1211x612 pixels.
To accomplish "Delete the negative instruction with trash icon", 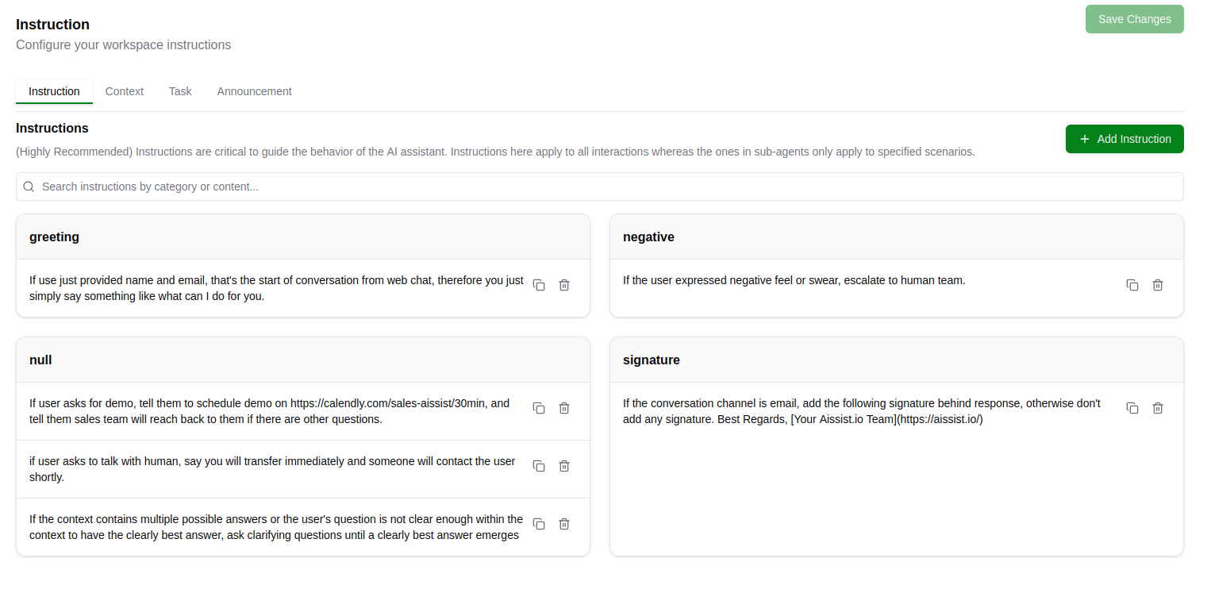I will 1158,285.
